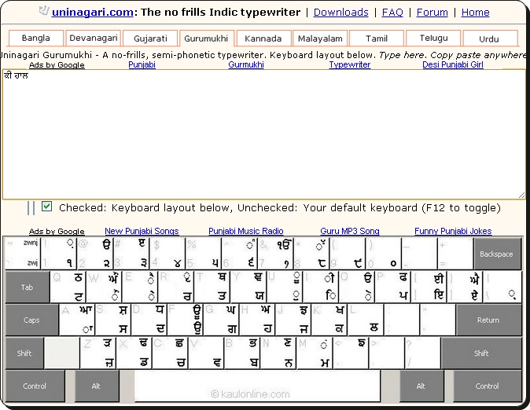This screenshot has height=410, width=530.
Task: Click the P key on the virtual keyboard
Action: click(393, 287)
